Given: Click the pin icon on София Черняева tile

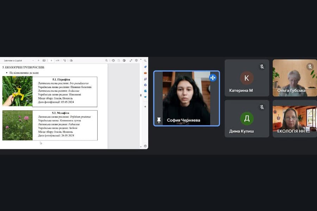Looking at the screenshot, I should tap(159, 120).
